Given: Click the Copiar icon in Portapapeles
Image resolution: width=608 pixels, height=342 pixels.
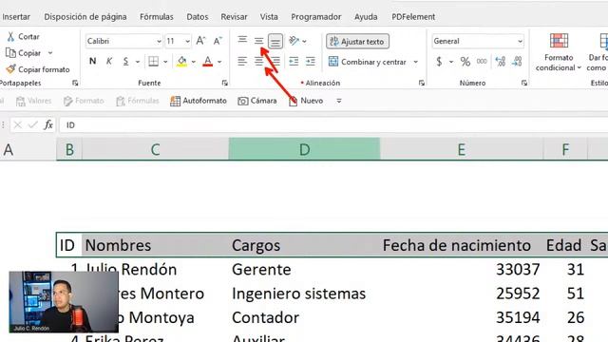Looking at the screenshot, I should tap(10, 53).
